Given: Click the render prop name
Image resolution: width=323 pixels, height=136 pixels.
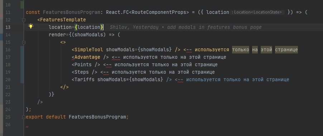Looking at the screenshot, I should click(57, 35).
